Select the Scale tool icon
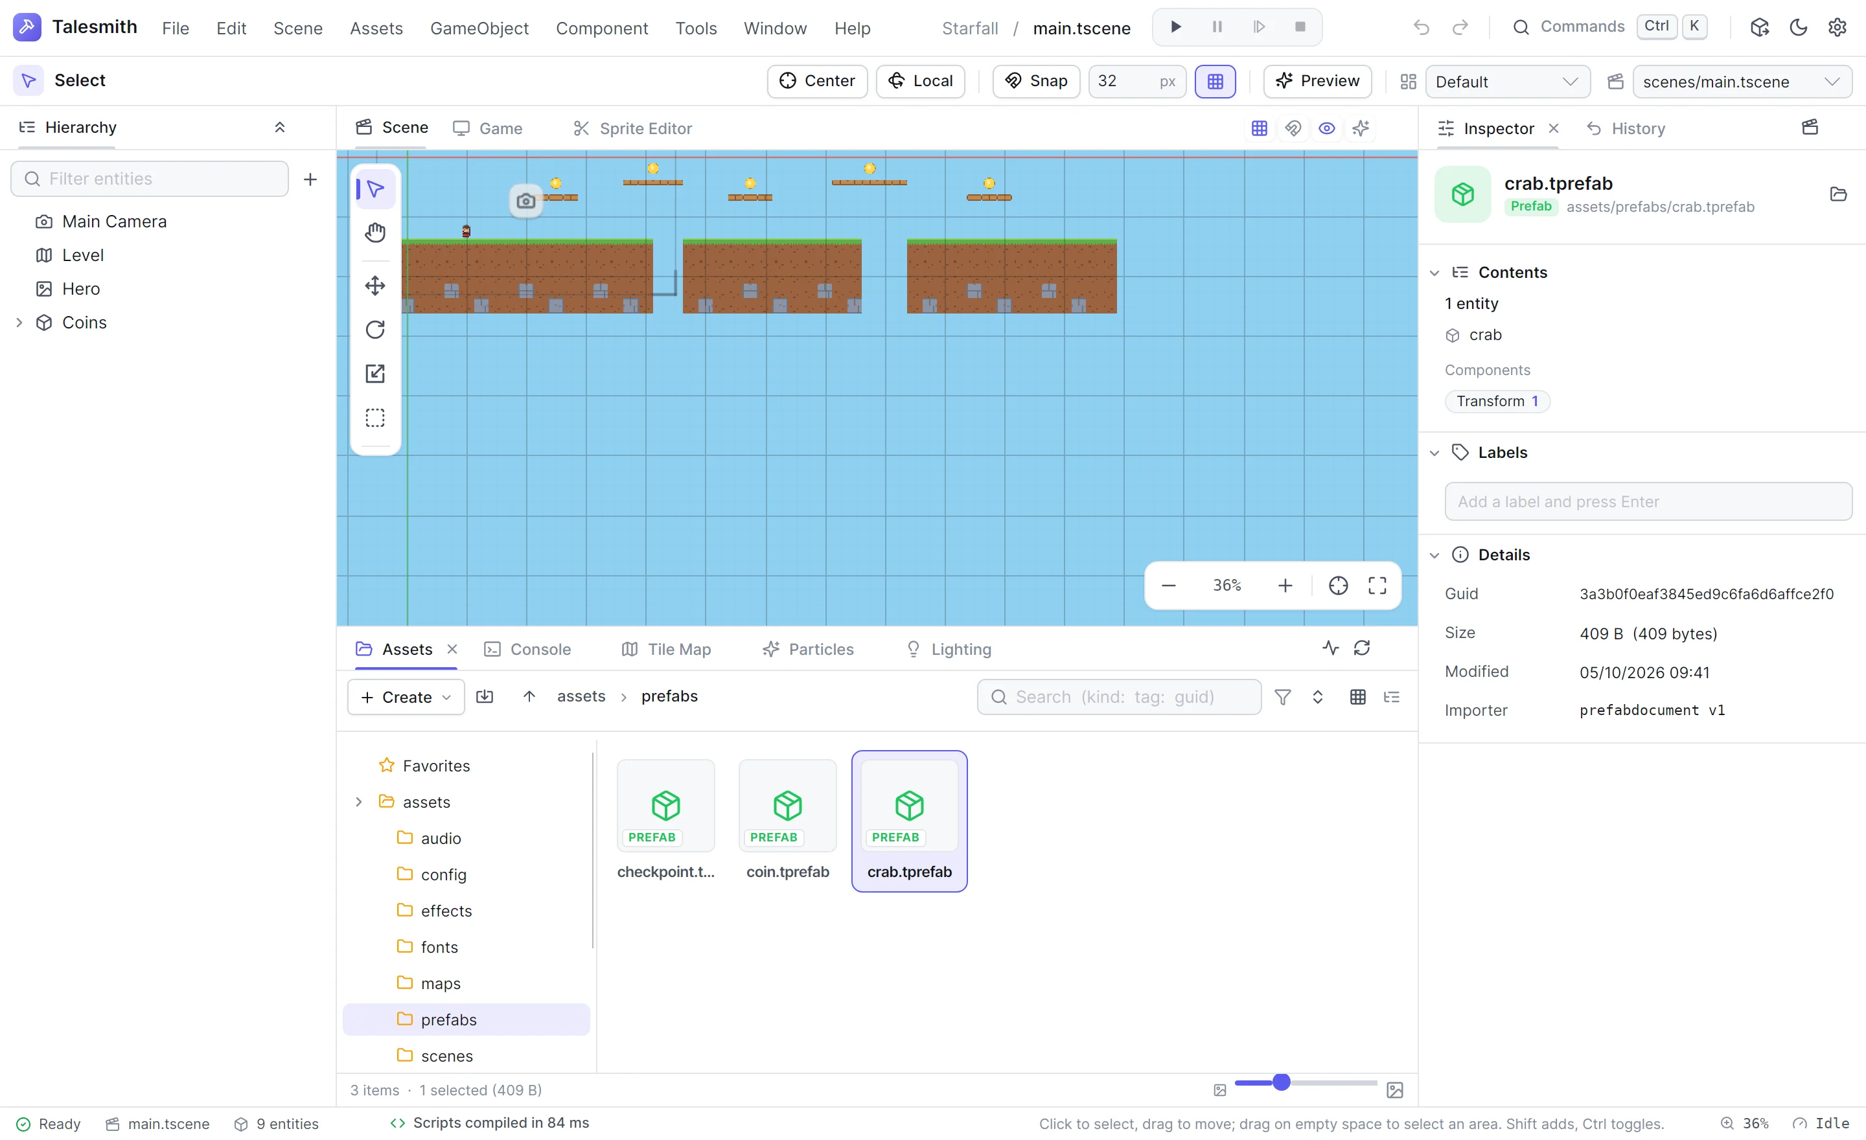This screenshot has height=1140, width=1866. coord(375,373)
